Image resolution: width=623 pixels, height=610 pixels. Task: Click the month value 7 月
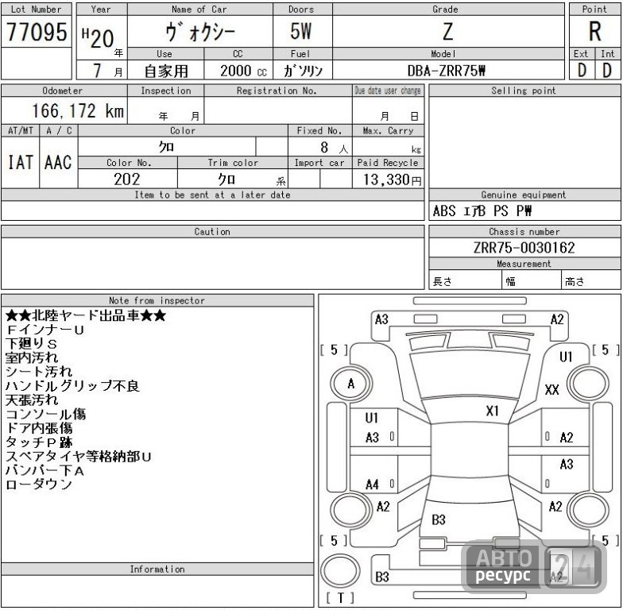[108, 71]
